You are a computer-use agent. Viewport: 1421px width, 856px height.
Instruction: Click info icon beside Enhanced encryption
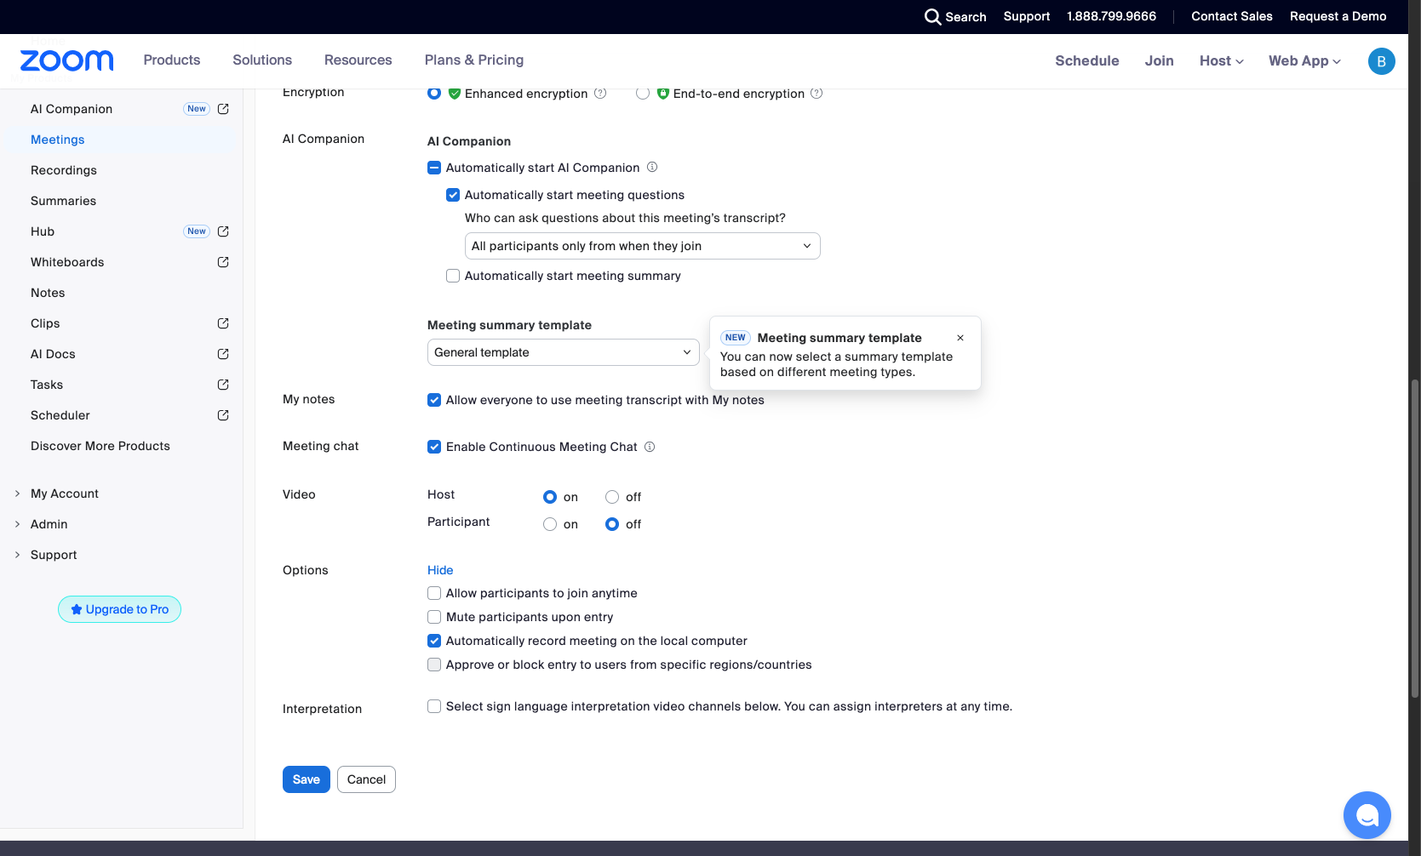tap(600, 94)
